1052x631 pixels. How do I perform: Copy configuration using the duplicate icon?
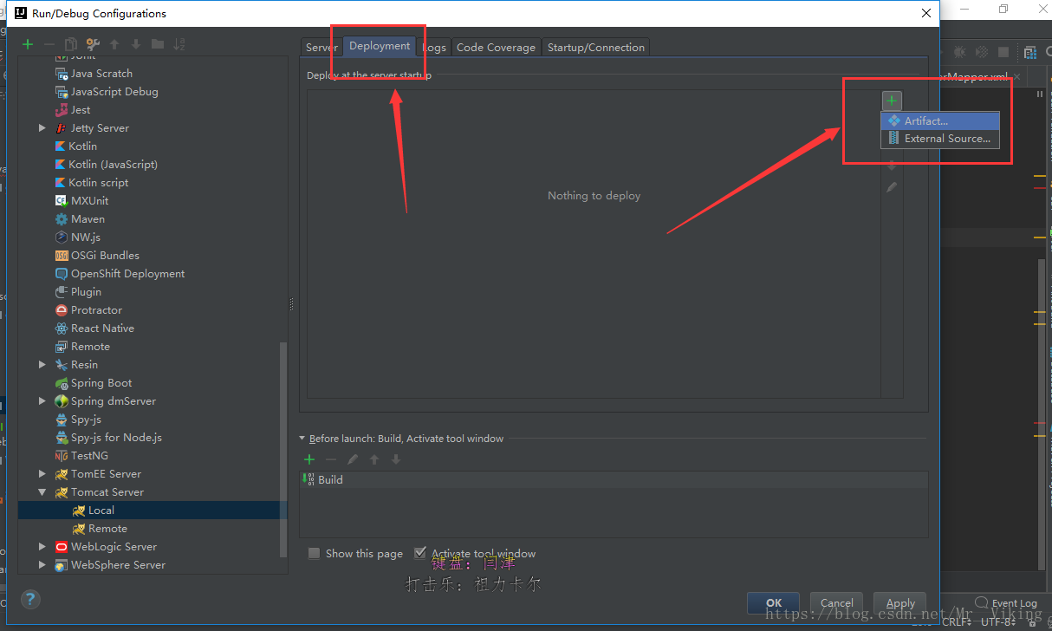coord(71,44)
